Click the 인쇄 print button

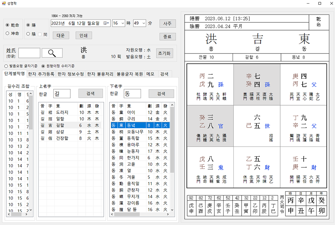click(x=83, y=35)
